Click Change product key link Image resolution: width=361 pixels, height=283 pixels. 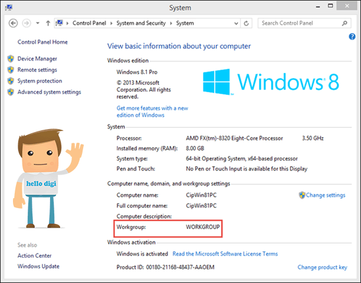[x=322, y=267]
